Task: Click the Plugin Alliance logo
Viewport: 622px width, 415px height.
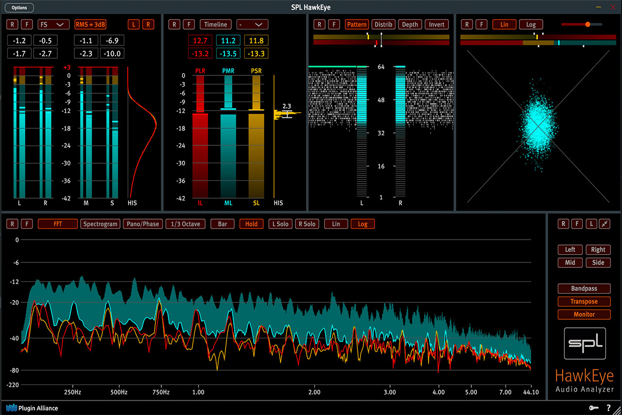Action: 32,408
